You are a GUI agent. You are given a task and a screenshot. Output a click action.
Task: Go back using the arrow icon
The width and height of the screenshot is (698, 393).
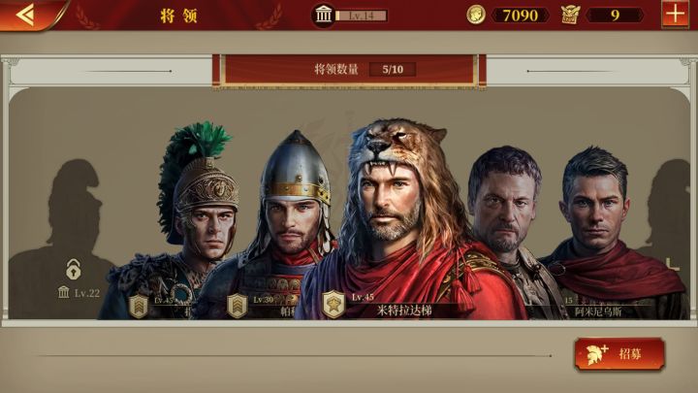click(x=25, y=15)
